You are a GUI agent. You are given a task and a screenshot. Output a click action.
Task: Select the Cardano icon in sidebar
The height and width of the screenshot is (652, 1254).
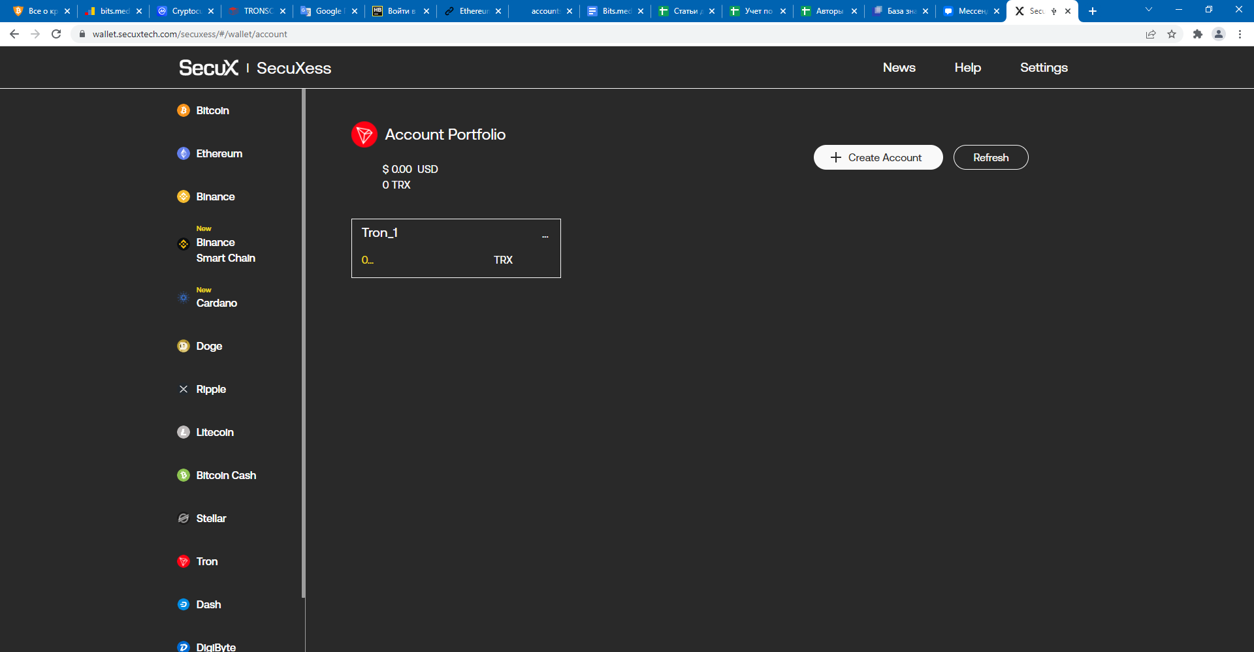[x=184, y=298]
